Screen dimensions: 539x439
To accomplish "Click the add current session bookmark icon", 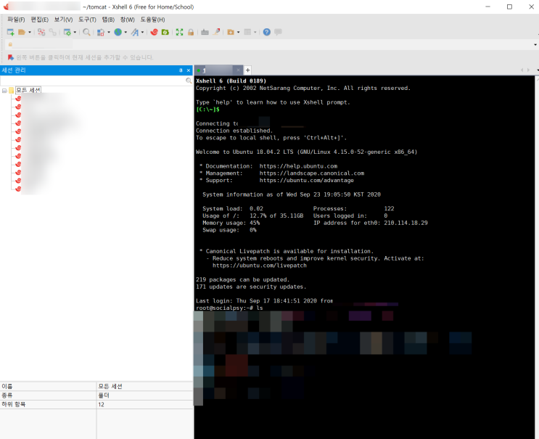I will click(x=11, y=57).
